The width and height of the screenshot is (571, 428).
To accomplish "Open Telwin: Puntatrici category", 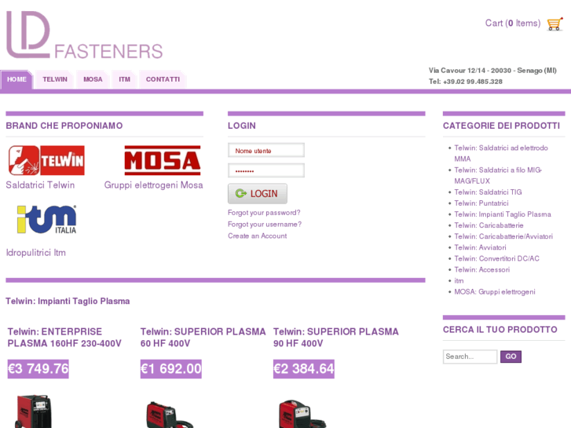I will point(481,203).
